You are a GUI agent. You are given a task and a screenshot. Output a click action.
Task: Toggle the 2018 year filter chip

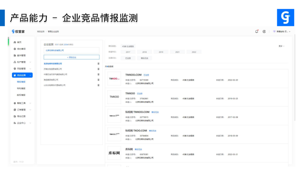(145, 52)
